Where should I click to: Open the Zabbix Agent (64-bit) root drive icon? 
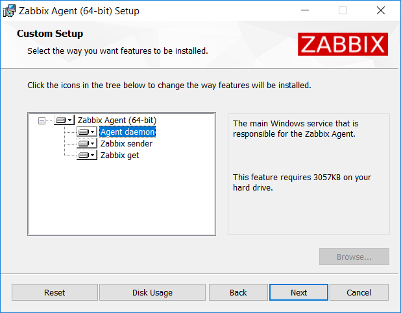(61, 120)
